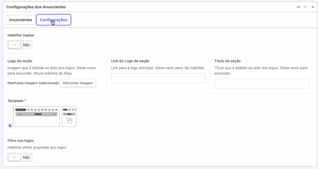Click the move panel down chevron
The height and width of the screenshot is (169, 318).
point(306,7)
